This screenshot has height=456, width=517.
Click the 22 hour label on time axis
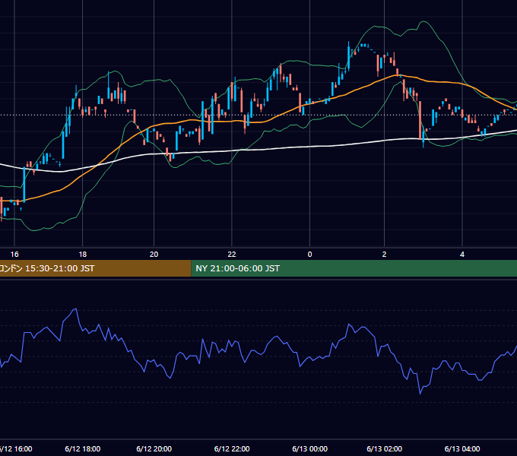coord(232,255)
